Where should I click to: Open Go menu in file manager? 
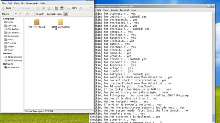click(23, 3)
